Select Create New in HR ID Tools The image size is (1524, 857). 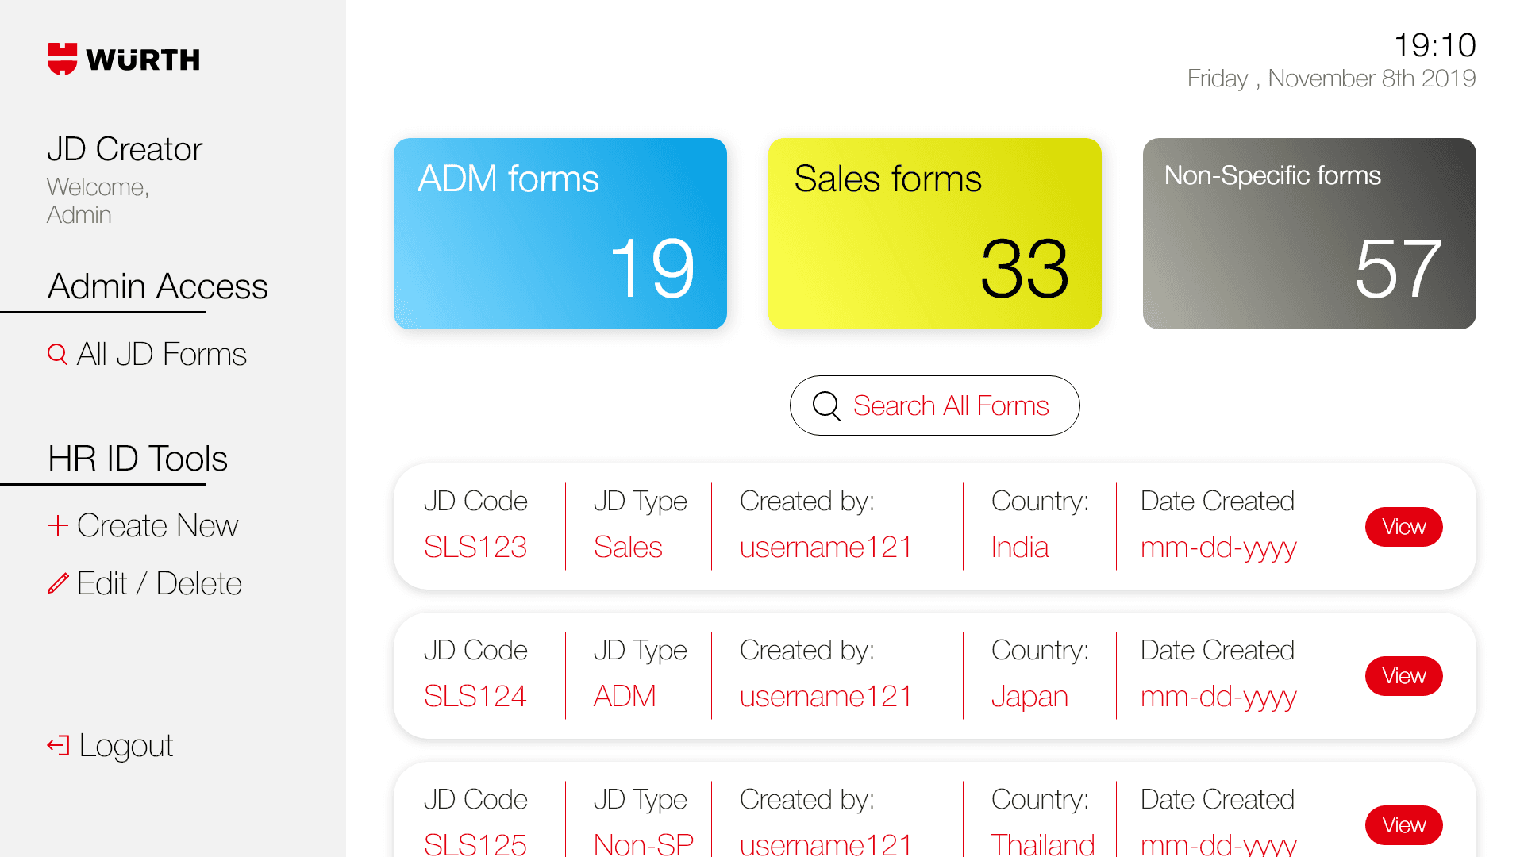click(157, 525)
